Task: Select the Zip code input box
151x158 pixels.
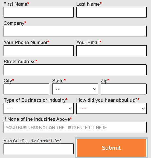Action: click(124, 89)
